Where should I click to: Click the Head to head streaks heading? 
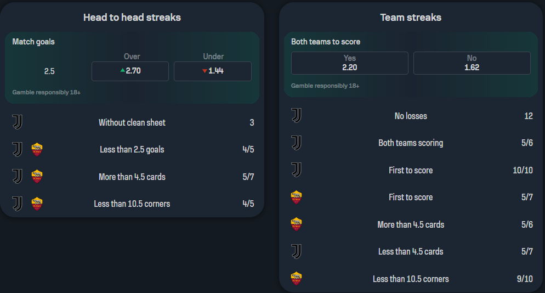132,18
